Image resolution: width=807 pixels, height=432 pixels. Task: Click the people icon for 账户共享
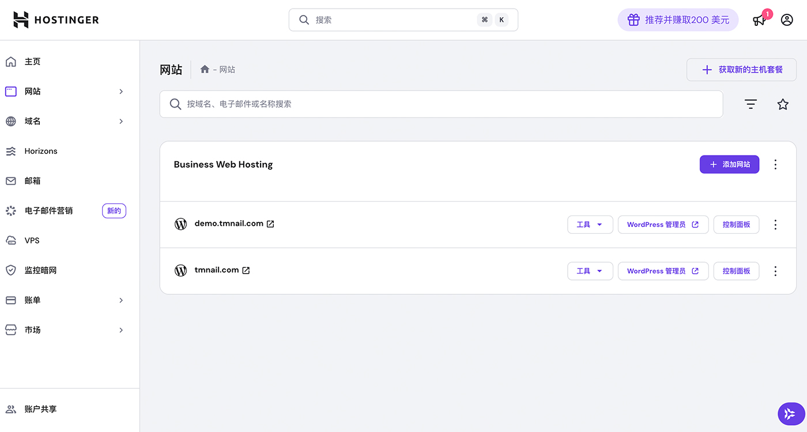(10, 410)
